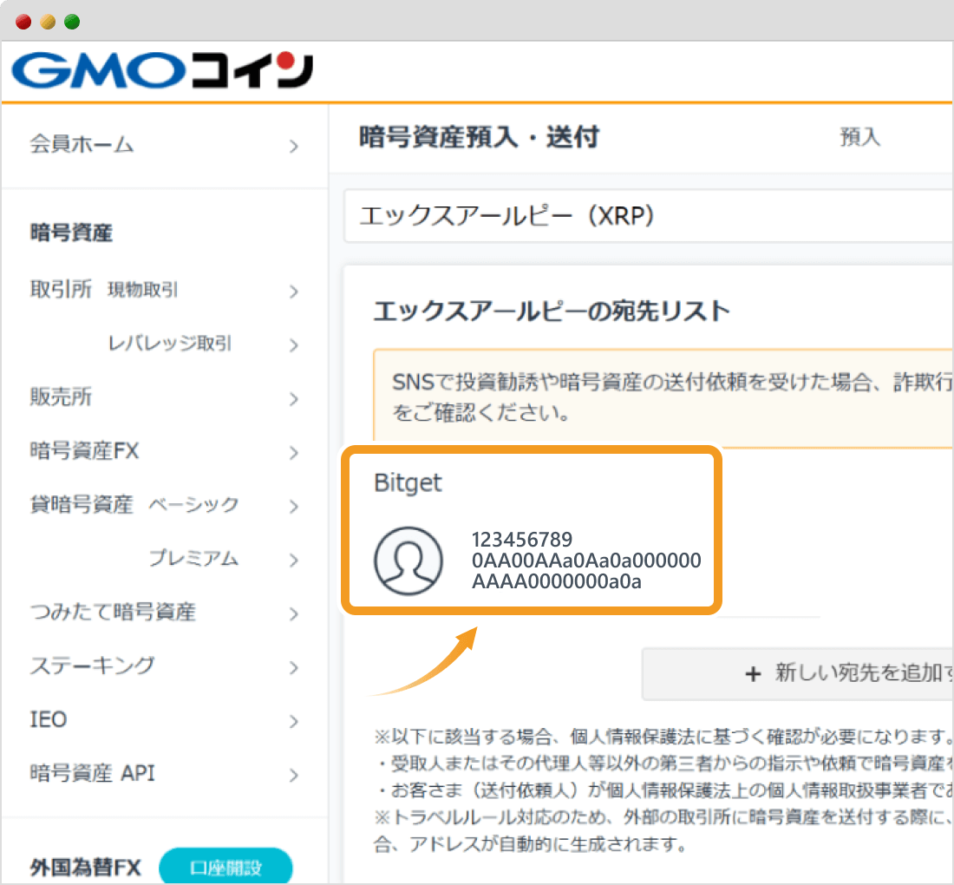Viewport: 954px width, 885px height.
Task: Expand the 会員ホーム chevron arrow
Action: coord(294,146)
